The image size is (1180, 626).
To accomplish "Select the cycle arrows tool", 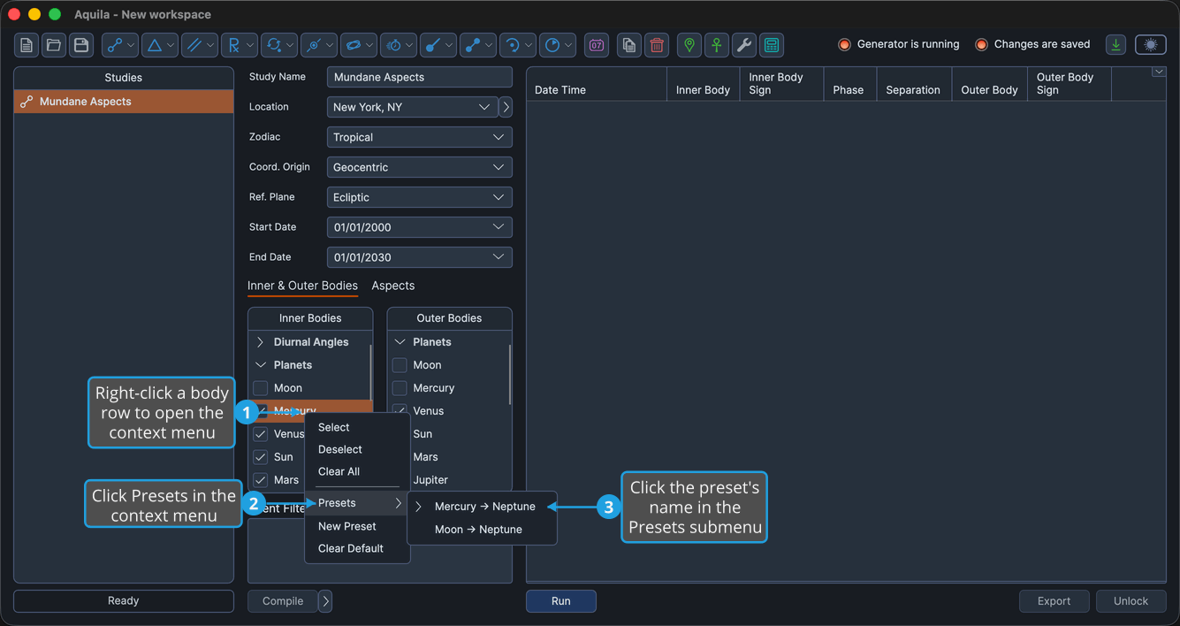I will coord(279,45).
